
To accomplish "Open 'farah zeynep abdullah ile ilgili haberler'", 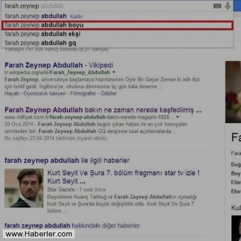I will pos(67,161).
